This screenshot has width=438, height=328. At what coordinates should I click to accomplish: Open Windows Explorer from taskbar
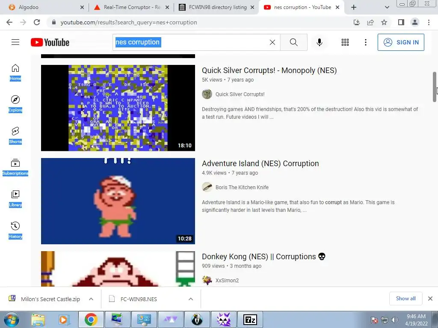pyautogui.click(x=38, y=319)
